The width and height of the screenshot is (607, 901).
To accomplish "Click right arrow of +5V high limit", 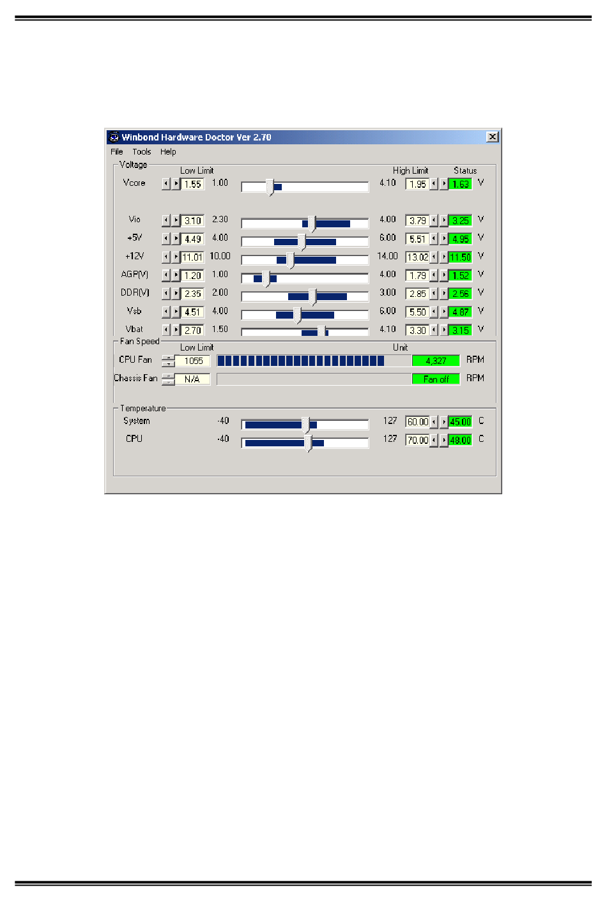I will click(x=443, y=239).
